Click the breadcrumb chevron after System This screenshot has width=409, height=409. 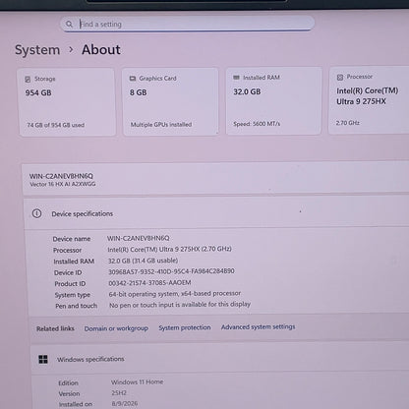71,50
